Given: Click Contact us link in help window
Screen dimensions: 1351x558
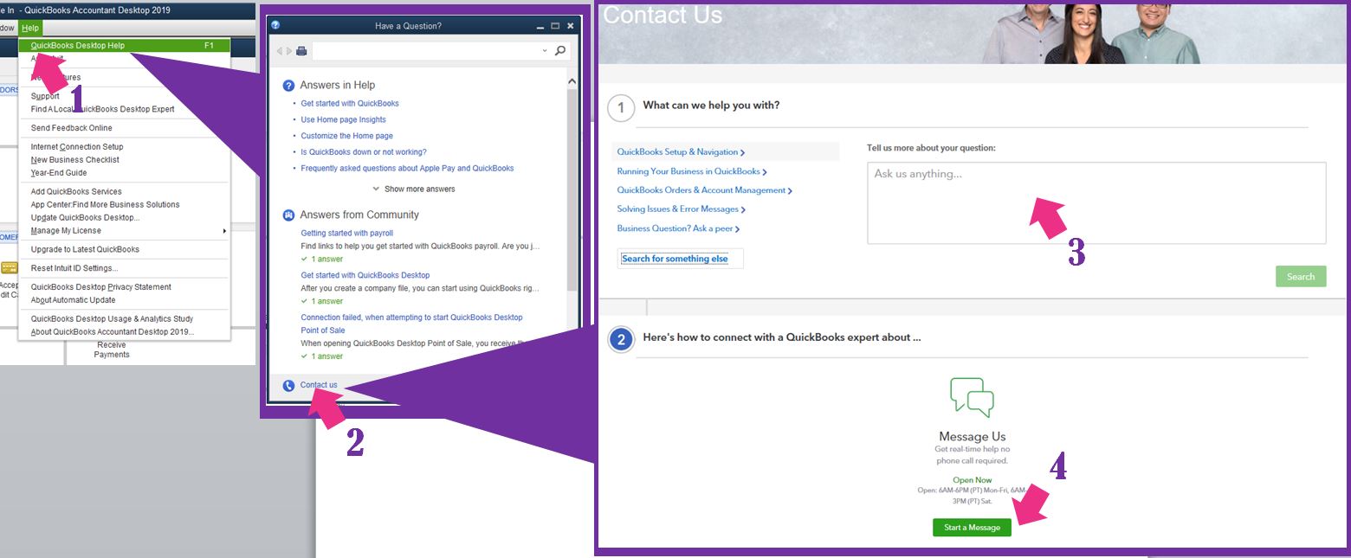Looking at the screenshot, I should pyautogui.click(x=319, y=386).
